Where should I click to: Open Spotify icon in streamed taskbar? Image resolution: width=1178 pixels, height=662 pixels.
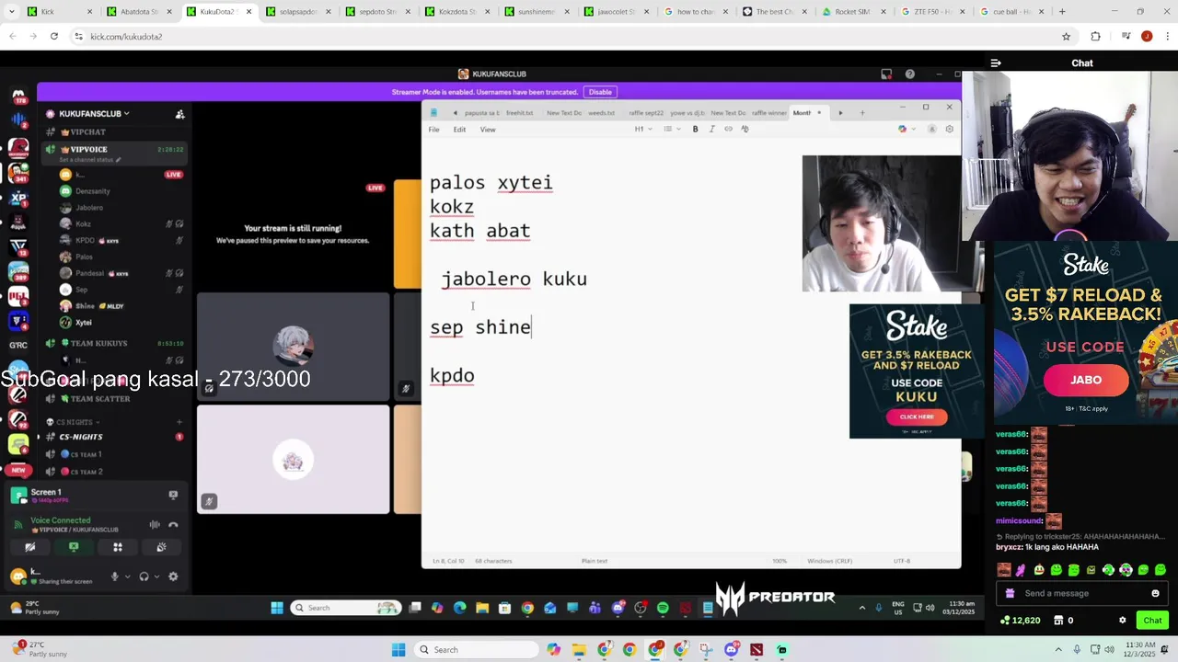pos(663,608)
